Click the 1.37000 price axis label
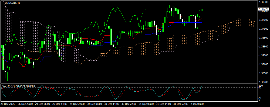Screen dimensions: 270x107 click(x=264, y=29)
